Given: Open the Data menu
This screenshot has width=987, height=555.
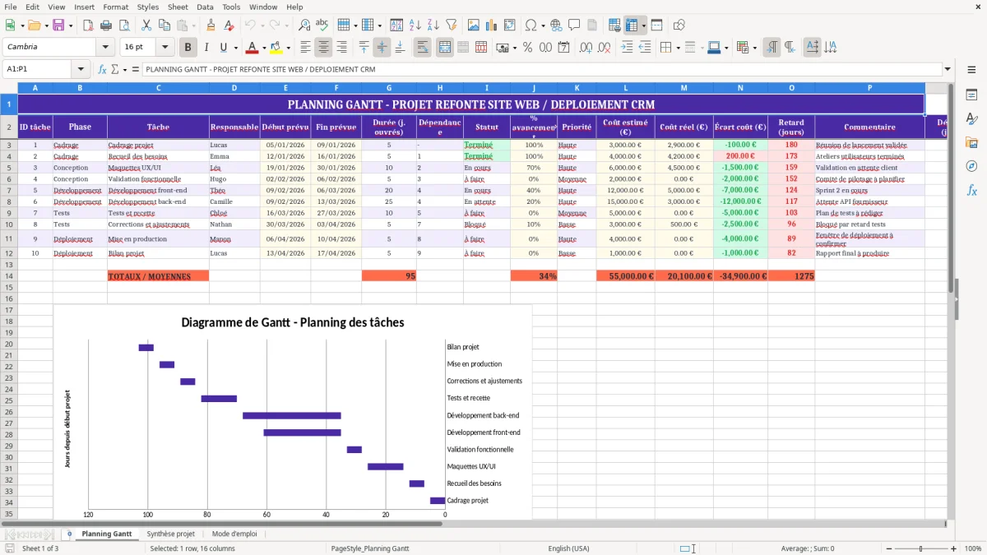Looking at the screenshot, I should pos(205,7).
